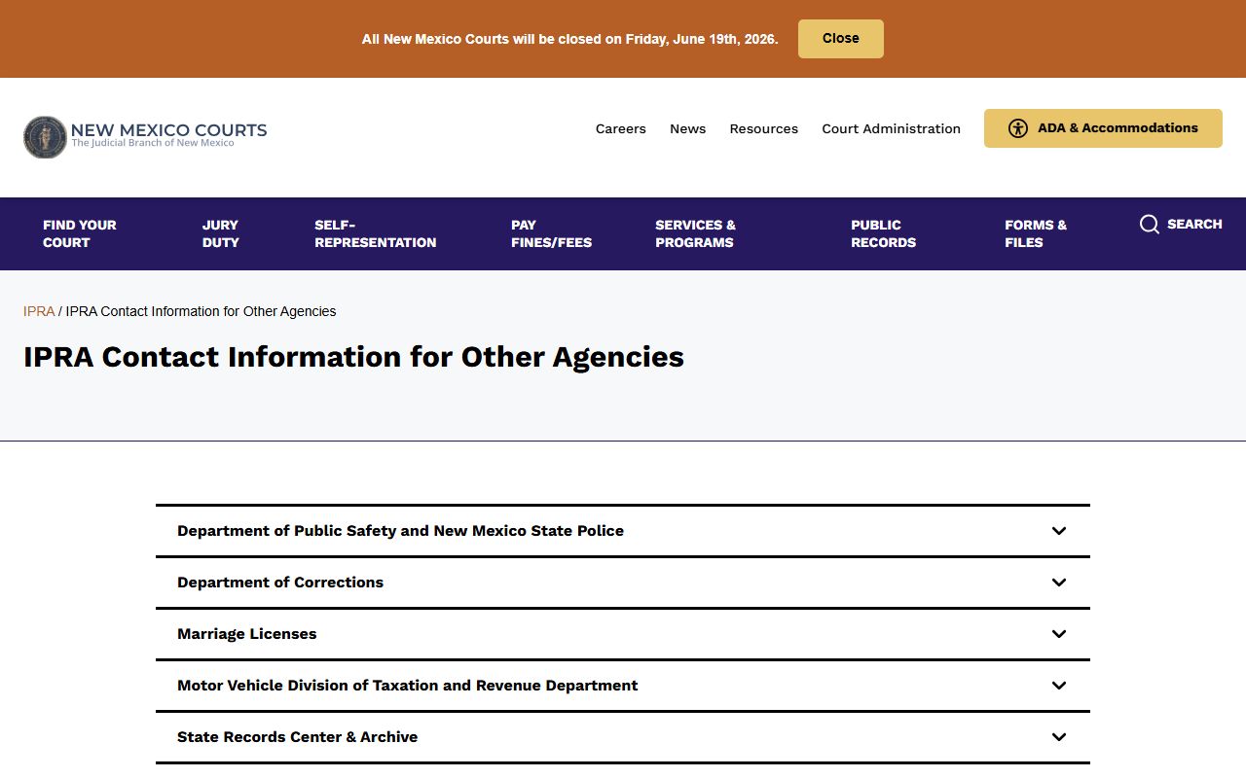Click the magnifying glass search icon
Image resolution: width=1246 pixels, height=778 pixels.
pos(1150,225)
